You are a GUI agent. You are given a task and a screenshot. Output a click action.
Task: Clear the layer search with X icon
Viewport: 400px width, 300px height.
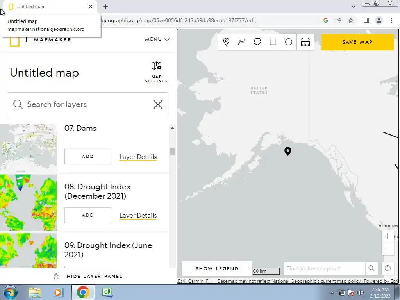pos(158,104)
